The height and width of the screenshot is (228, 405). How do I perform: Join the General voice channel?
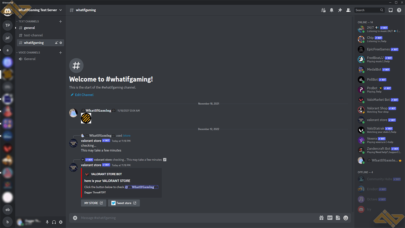(40, 59)
